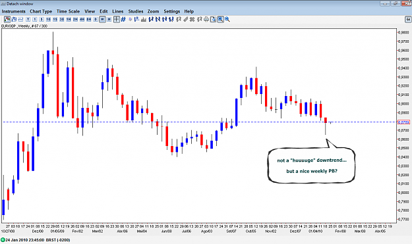Select the line chart type icon
Image resolution: width=412 pixels, height=244 pixels.
[20, 19]
